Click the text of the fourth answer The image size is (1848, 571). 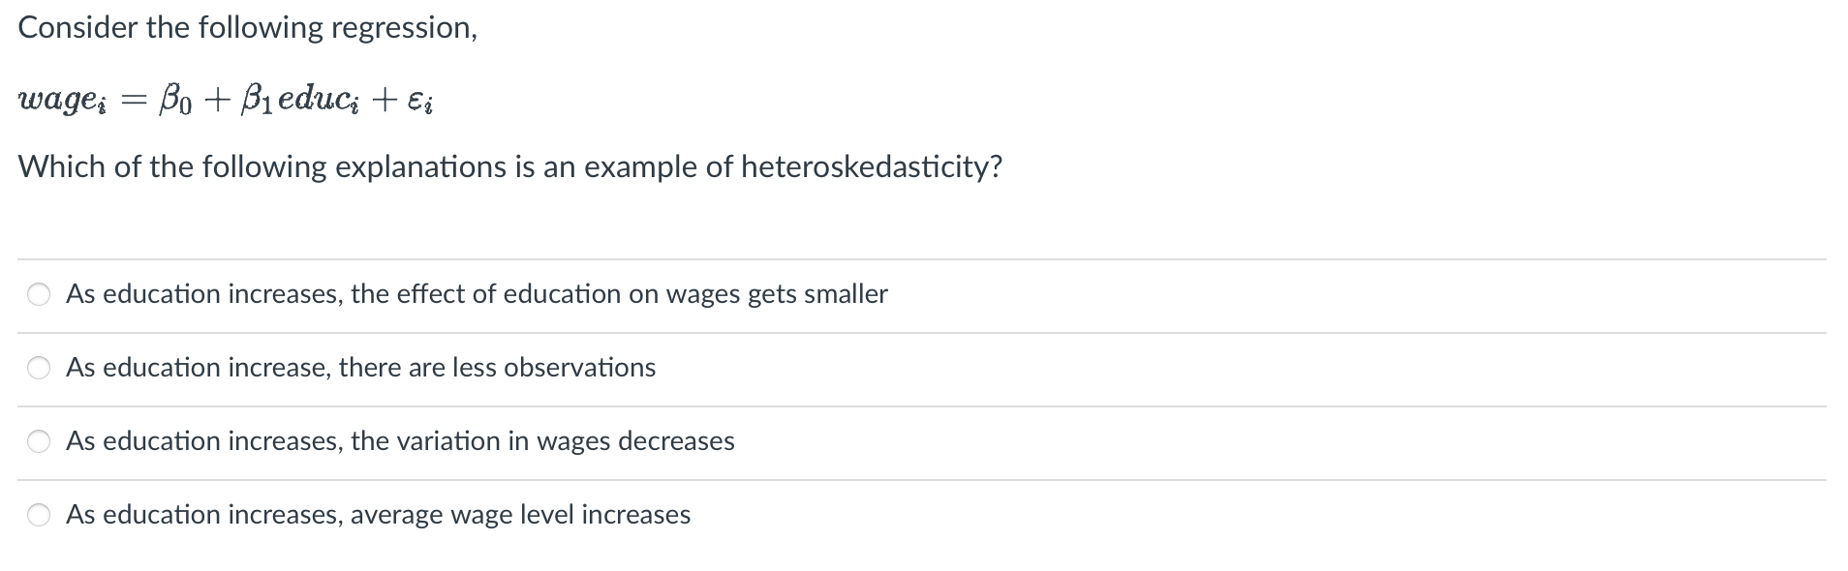(378, 515)
